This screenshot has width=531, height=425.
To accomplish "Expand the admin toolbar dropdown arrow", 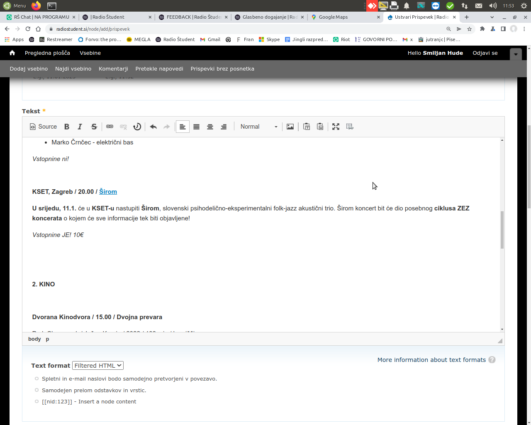I will click(516, 54).
